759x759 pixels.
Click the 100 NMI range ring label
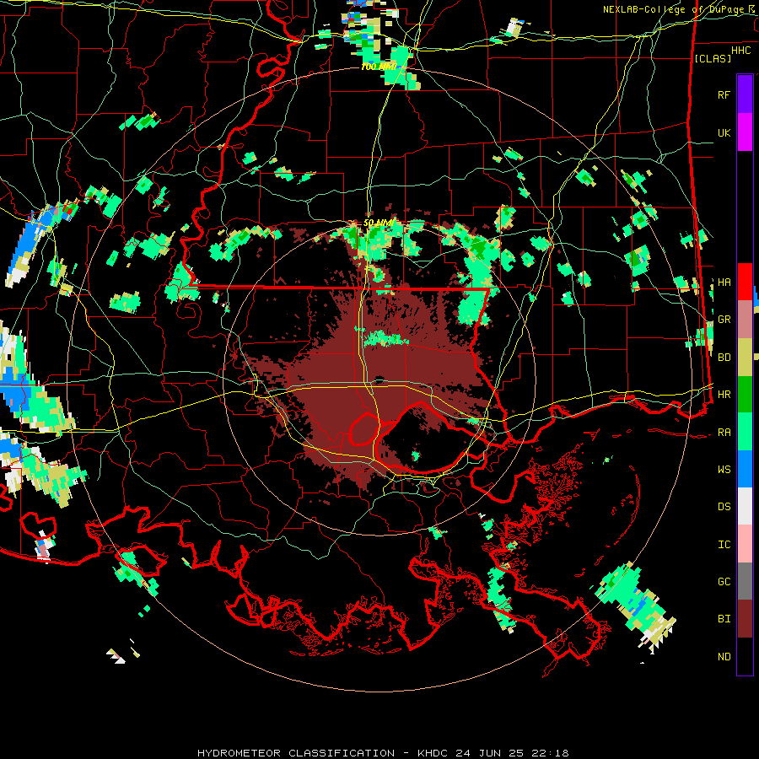point(379,67)
